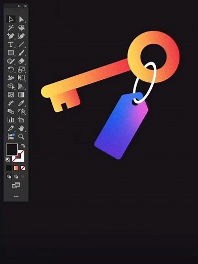Screen dimensions: 198x264
Task: Swap fill and stroke colors
Action: pos(23,146)
